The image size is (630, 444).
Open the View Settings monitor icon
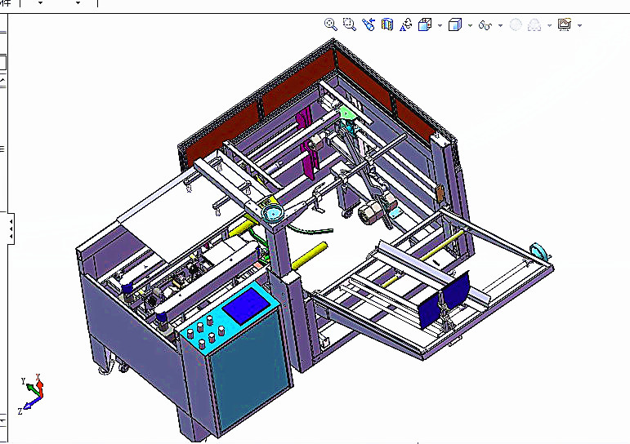pyautogui.click(x=565, y=24)
